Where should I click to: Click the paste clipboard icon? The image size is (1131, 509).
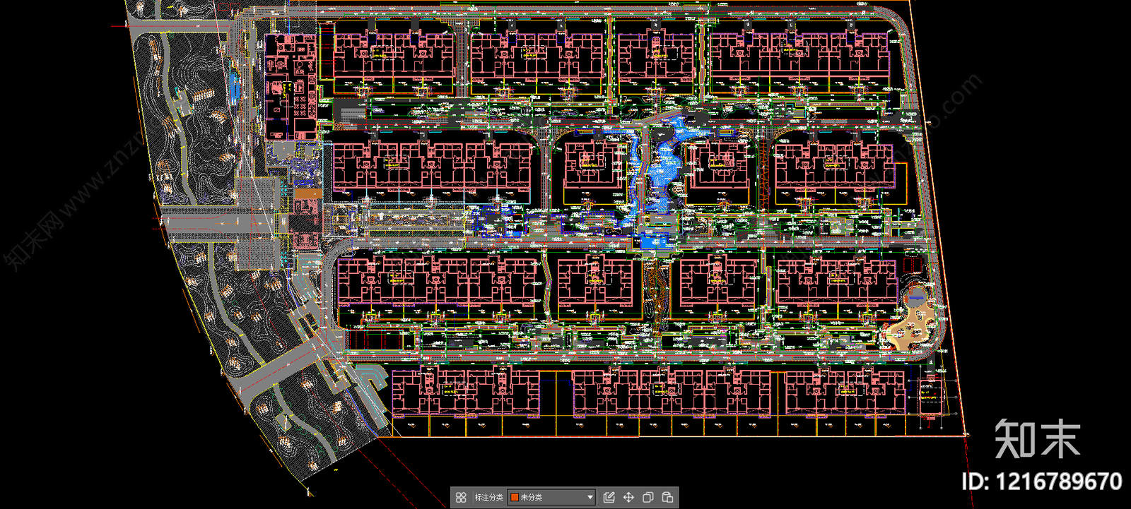(x=667, y=498)
